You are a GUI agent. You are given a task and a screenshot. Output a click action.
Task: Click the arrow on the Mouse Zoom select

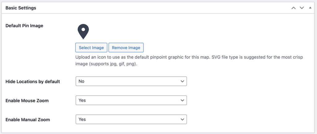pyautogui.click(x=182, y=100)
